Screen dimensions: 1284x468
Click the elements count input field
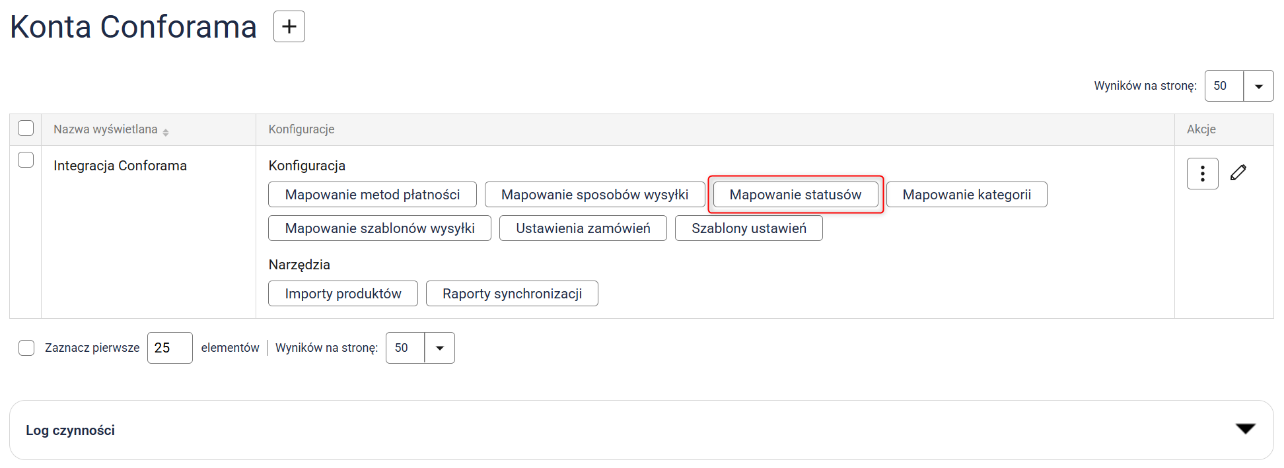coord(170,348)
